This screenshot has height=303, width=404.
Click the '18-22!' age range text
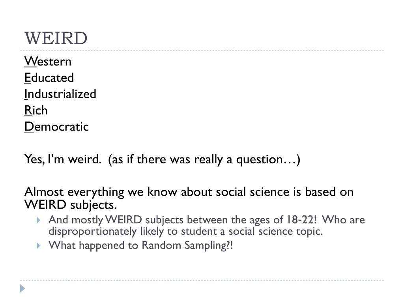click(301, 220)
